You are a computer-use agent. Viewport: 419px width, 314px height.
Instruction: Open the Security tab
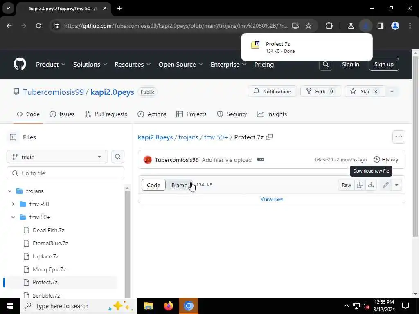(232, 114)
